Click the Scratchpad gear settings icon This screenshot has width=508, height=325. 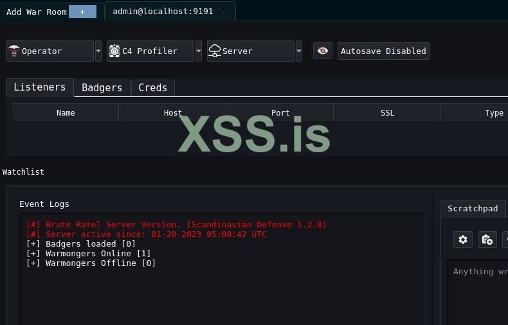click(x=463, y=240)
